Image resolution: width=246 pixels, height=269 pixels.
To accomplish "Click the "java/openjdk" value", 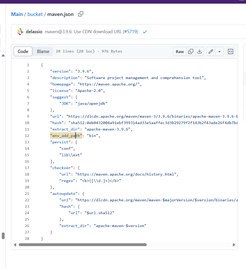I will pyautogui.click(x=91, y=103).
